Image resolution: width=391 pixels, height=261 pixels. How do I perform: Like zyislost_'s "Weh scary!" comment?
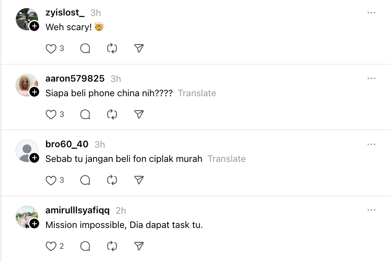(51, 49)
